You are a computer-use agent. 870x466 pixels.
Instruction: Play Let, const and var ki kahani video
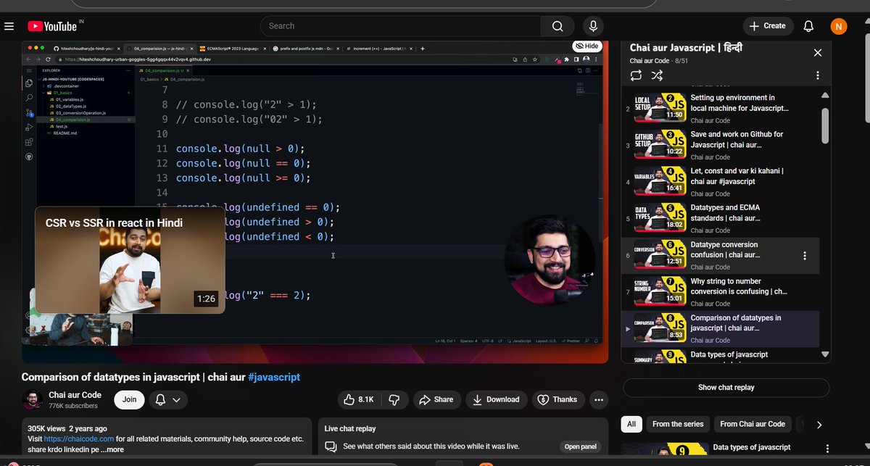click(721, 183)
